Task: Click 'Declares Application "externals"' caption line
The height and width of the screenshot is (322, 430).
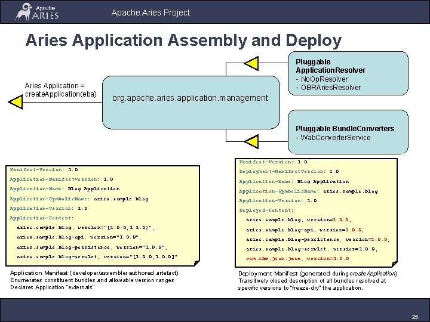Action: (53, 287)
